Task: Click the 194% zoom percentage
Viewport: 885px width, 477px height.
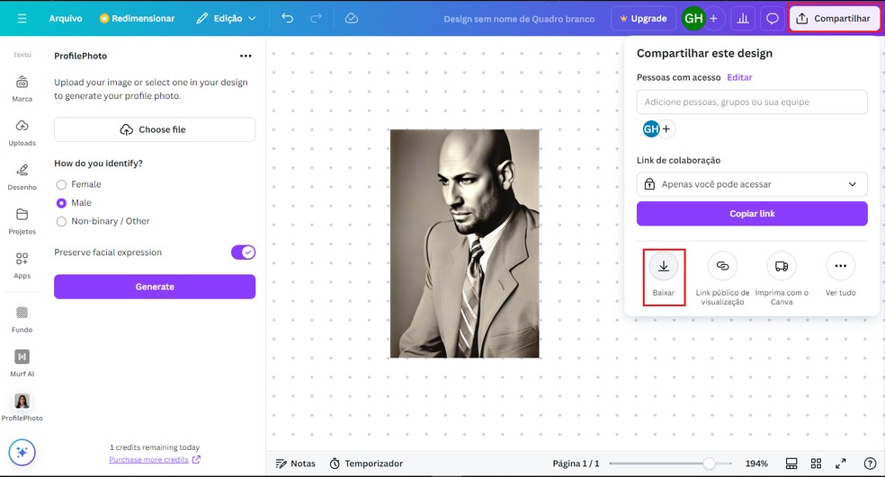Action: (x=756, y=464)
